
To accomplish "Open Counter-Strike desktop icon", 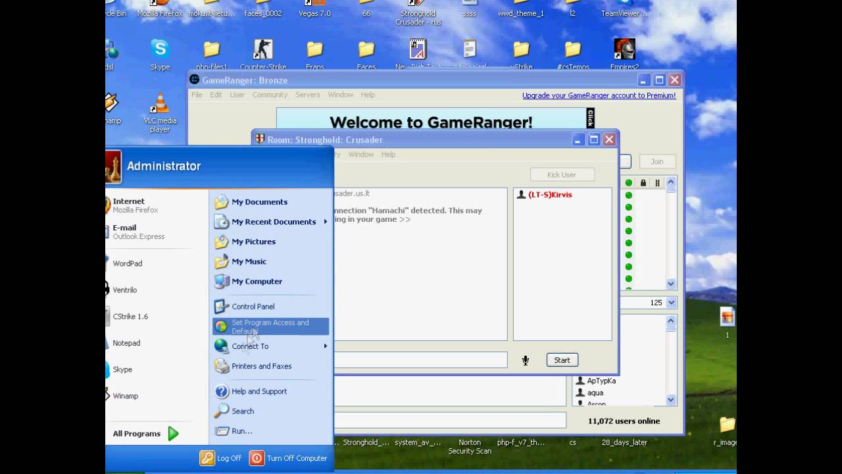I will (x=263, y=54).
